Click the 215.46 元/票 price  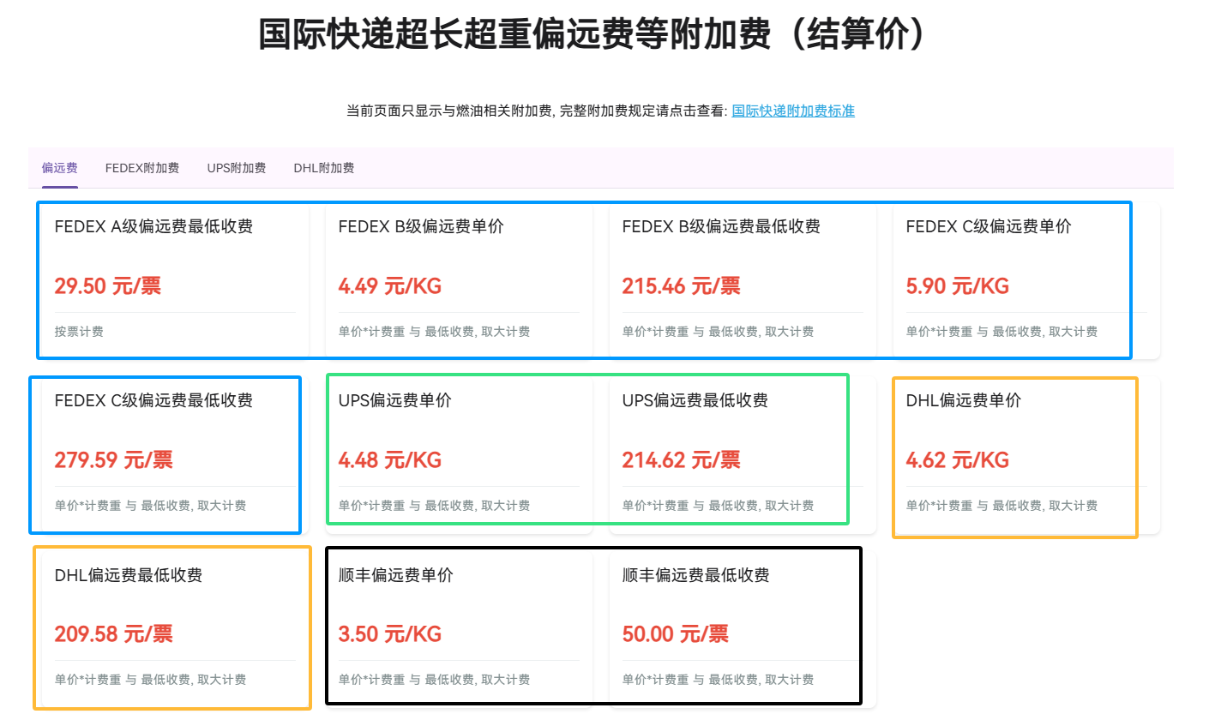point(682,285)
